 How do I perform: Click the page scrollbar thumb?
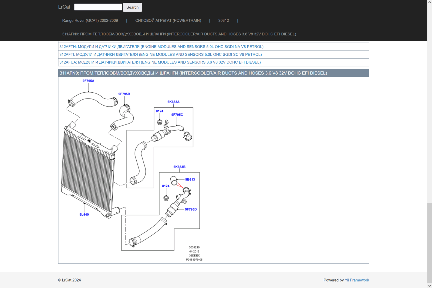pyautogui.click(x=430, y=243)
